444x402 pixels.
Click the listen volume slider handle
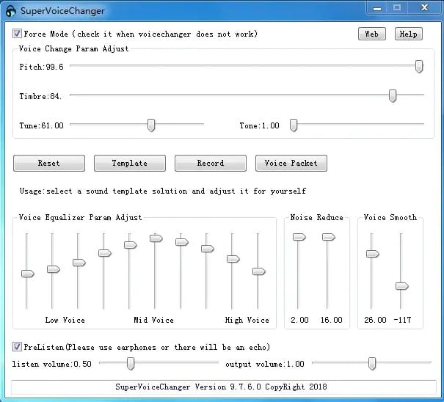131,364
